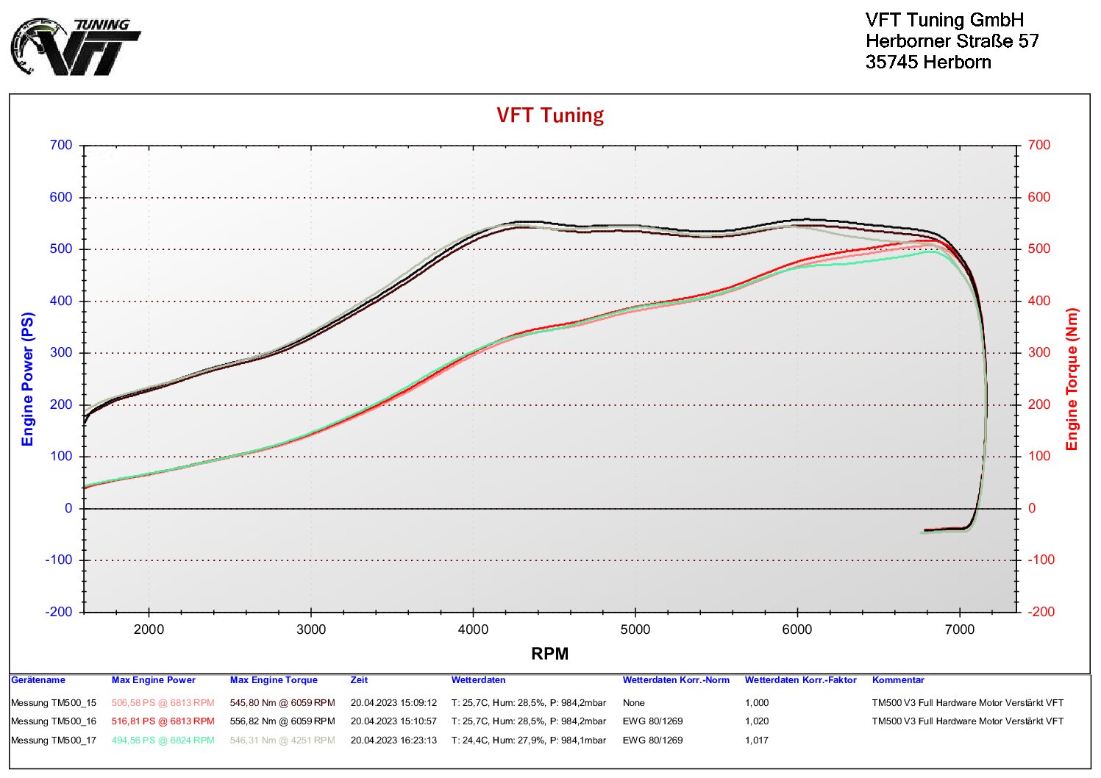Click the 'Max Engine Power' column header
This screenshot has width=1101, height=778.
click(x=154, y=680)
